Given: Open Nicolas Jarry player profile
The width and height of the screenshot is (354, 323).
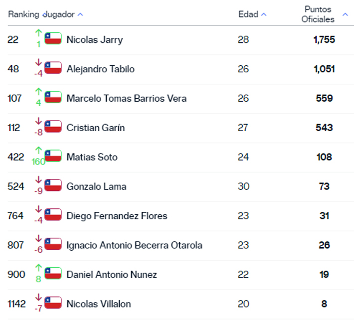Looking at the screenshot, I should click(x=95, y=40).
